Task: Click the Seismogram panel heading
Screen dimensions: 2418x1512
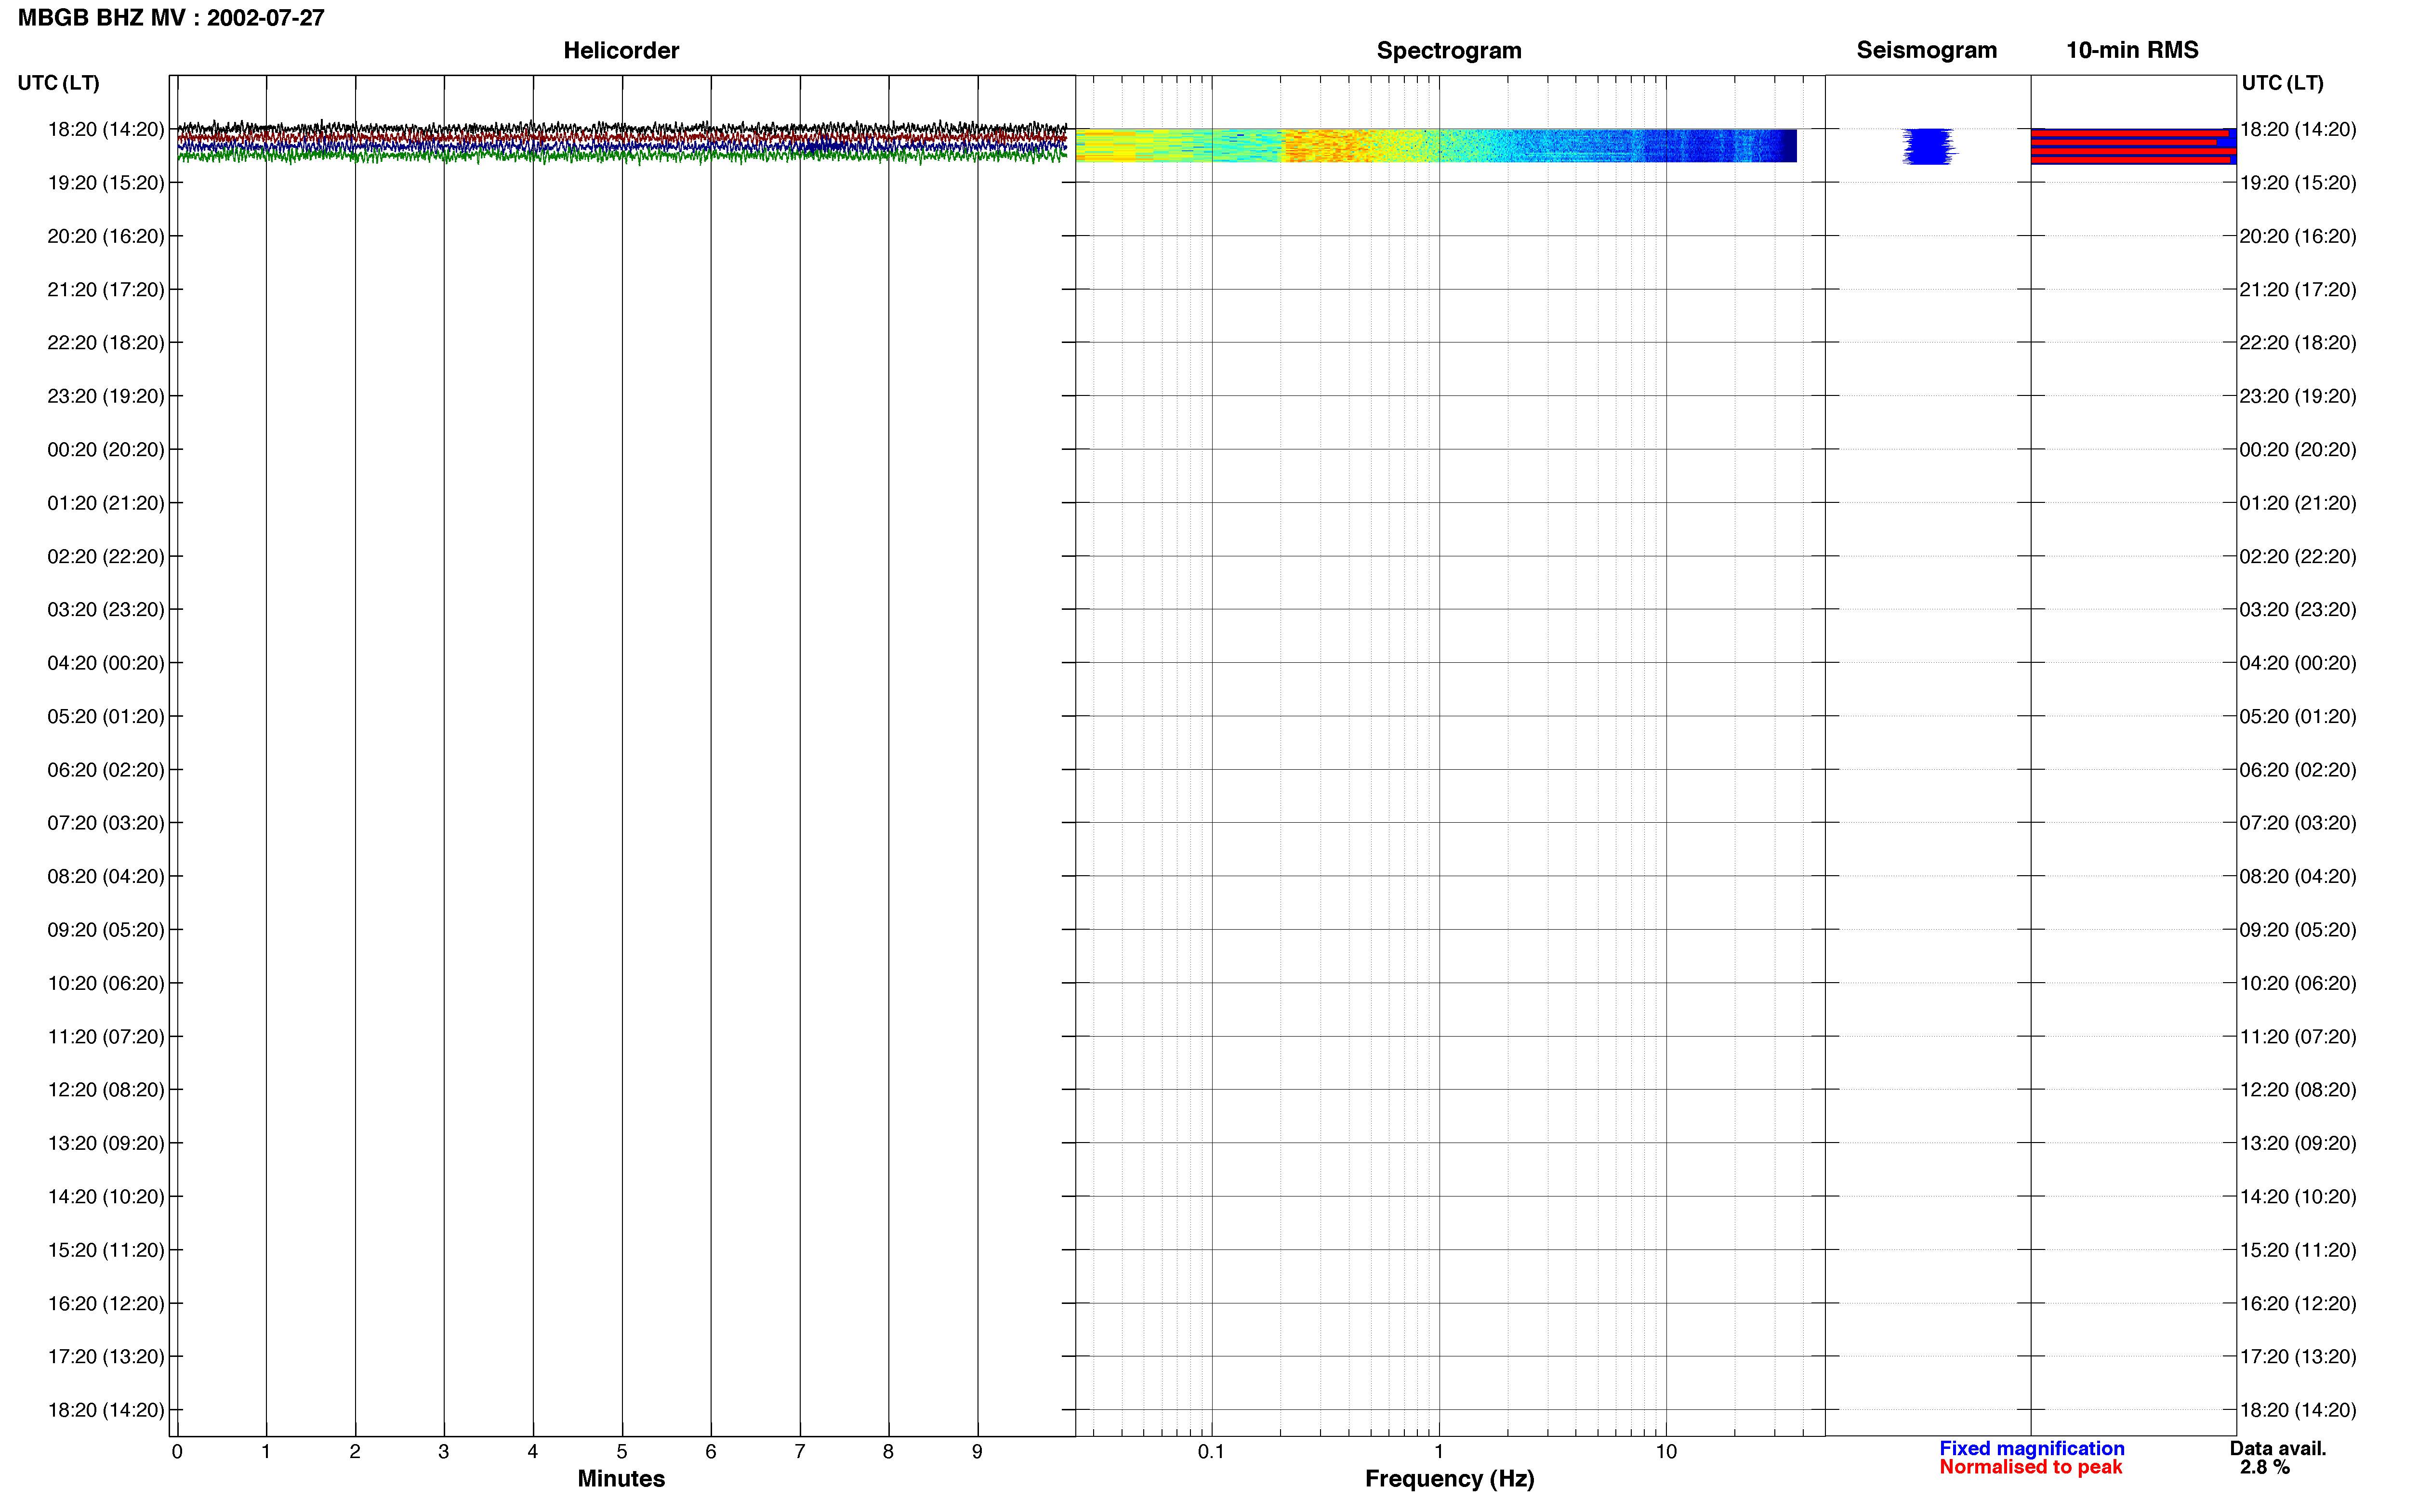Action: [1926, 50]
